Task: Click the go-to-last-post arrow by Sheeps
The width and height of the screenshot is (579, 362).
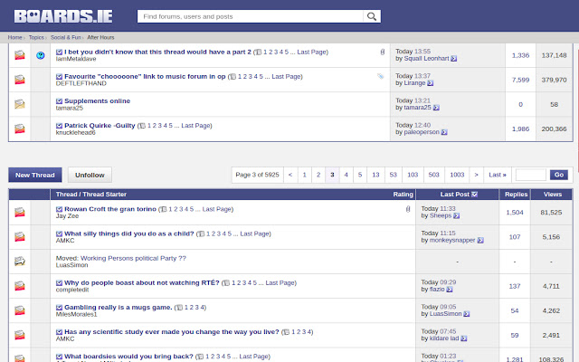Action: (x=456, y=215)
